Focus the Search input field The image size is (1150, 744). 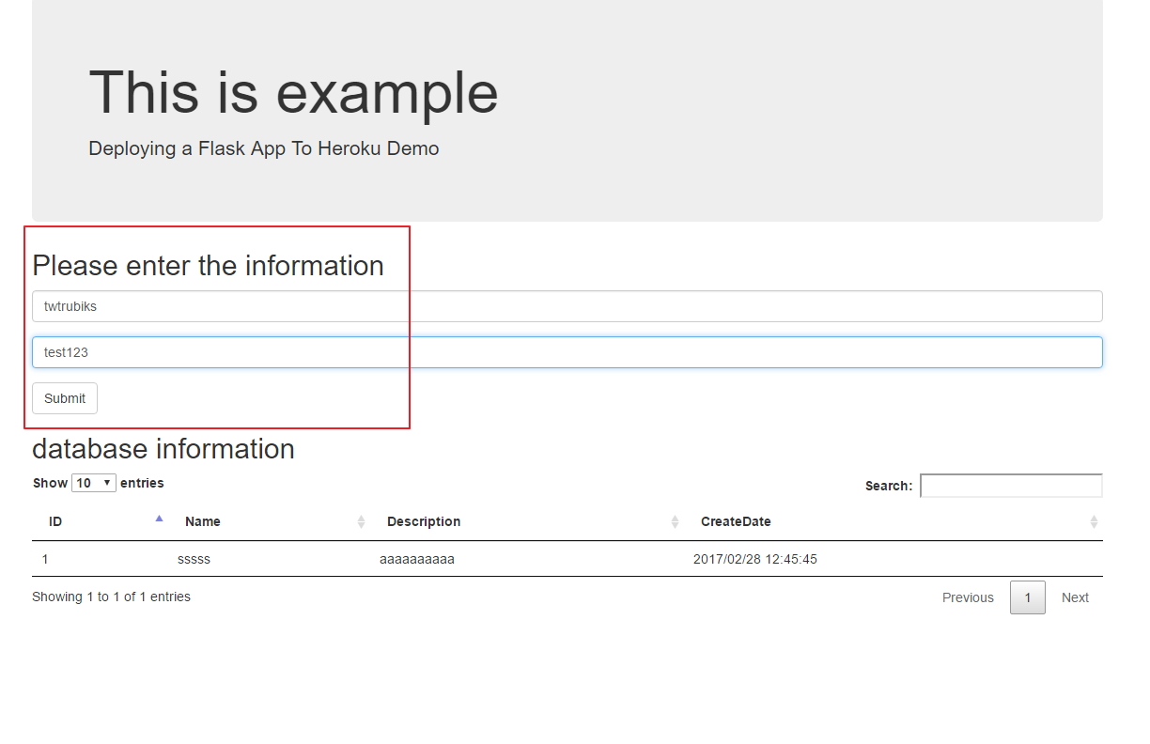1011,486
